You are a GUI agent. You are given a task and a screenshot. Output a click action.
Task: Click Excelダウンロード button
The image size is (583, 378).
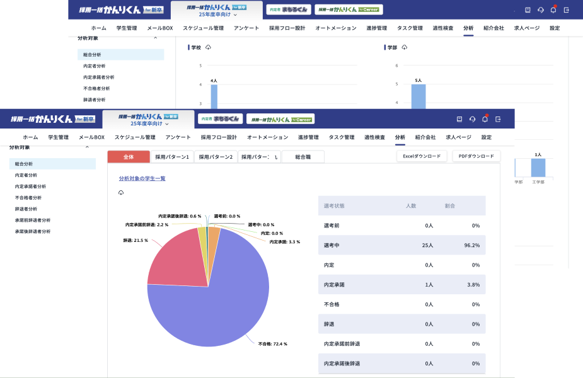click(422, 156)
